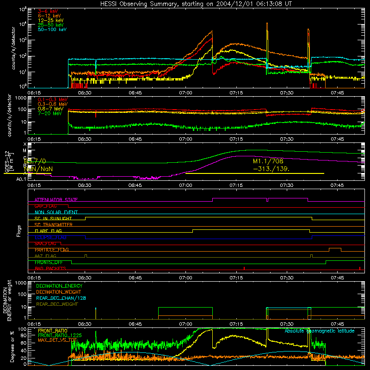This screenshot has height=370, width=370.
Task: Select the Absolute geomagnetic latitude label
Action: 320,331
